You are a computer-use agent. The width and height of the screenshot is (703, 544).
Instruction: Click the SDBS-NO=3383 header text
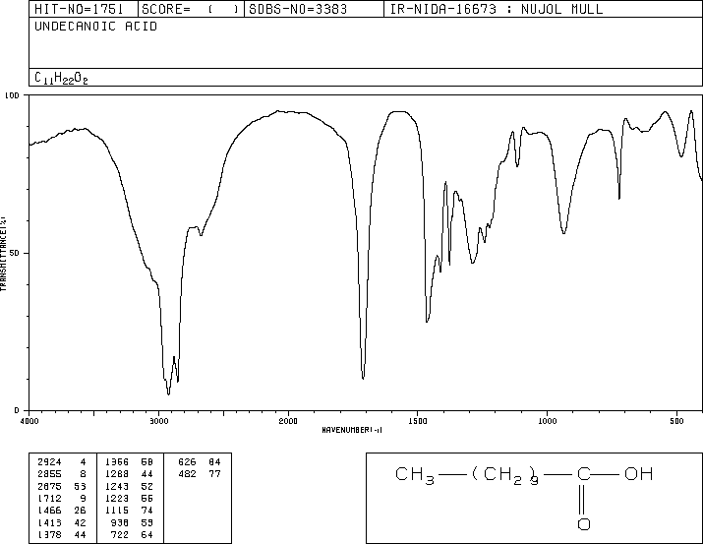pos(298,9)
